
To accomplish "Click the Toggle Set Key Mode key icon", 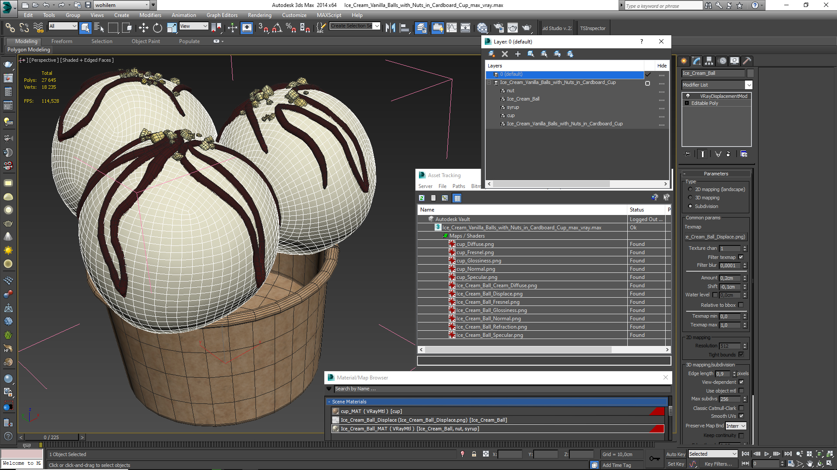I will click(654, 458).
